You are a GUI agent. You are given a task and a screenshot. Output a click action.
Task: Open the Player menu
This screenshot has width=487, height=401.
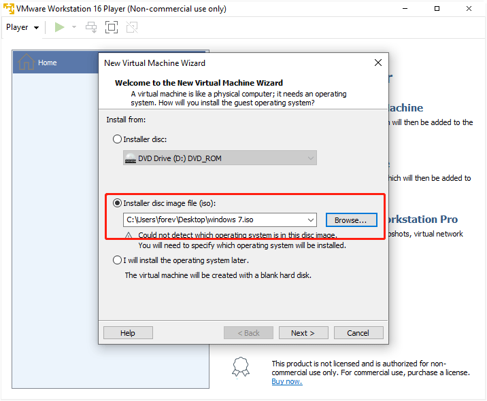(22, 27)
